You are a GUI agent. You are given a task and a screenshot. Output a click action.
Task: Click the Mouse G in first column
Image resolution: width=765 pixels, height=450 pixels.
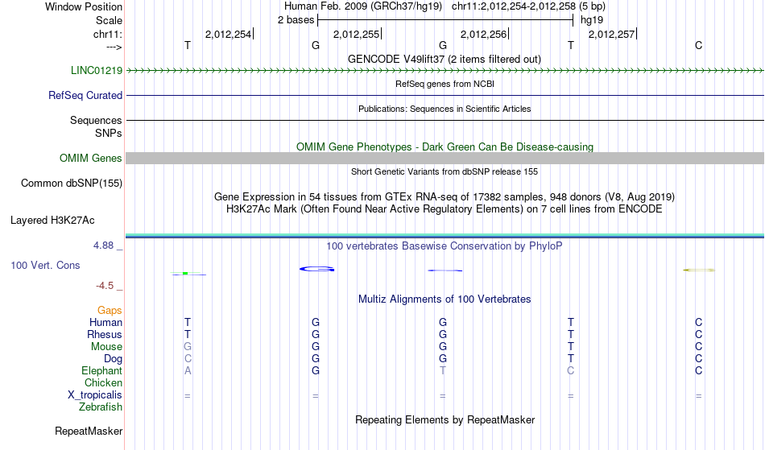pyautogui.click(x=188, y=347)
